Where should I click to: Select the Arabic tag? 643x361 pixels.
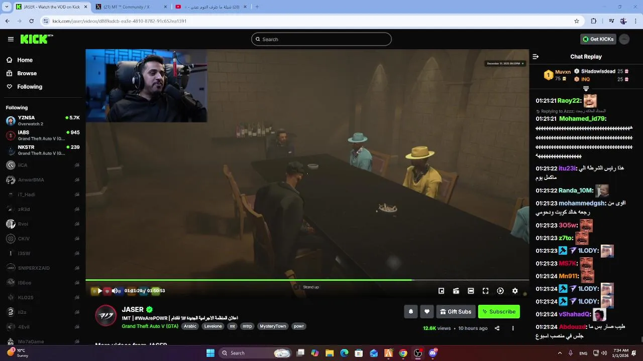click(x=190, y=326)
